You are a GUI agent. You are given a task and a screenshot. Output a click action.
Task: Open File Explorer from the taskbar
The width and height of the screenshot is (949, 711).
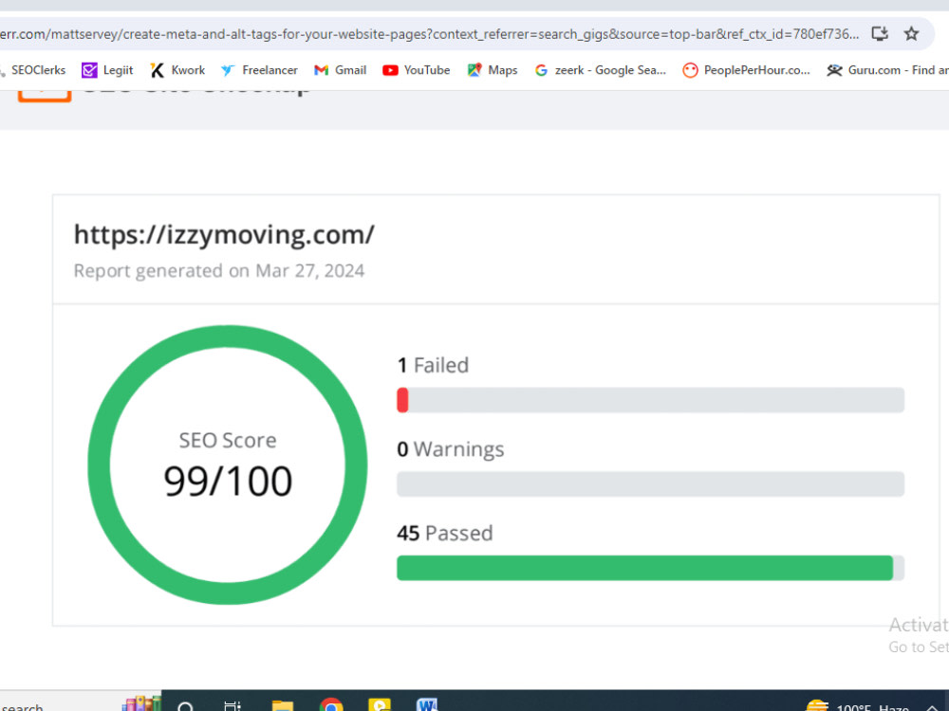click(x=283, y=705)
